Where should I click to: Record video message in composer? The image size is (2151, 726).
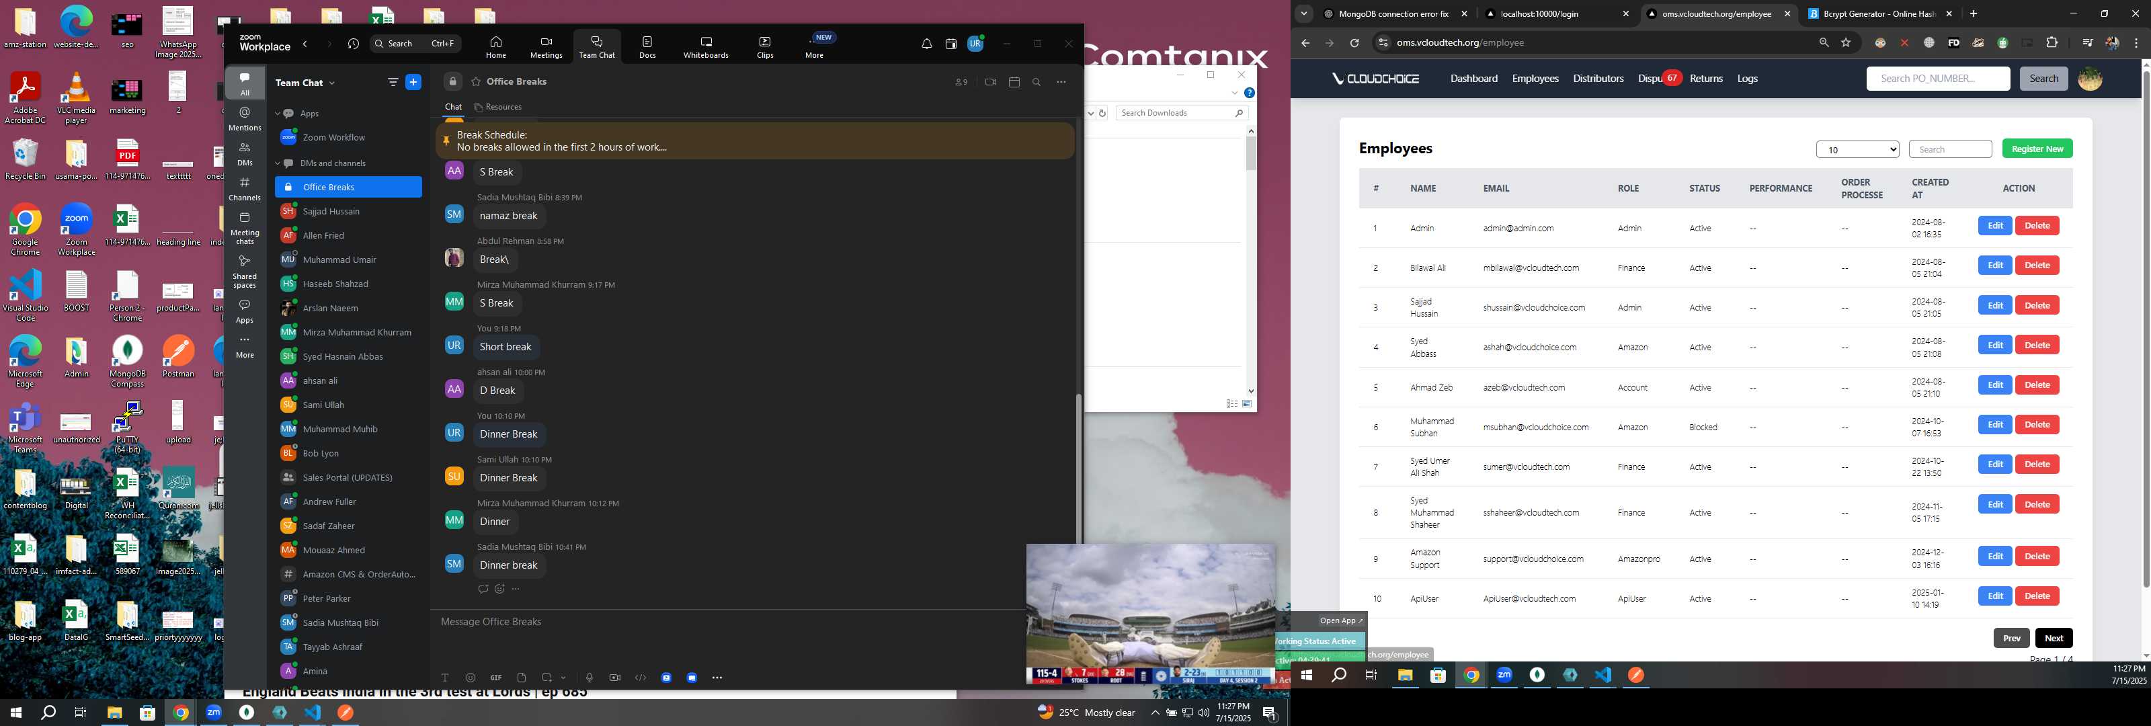pyautogui.click(x=614, y=678)
